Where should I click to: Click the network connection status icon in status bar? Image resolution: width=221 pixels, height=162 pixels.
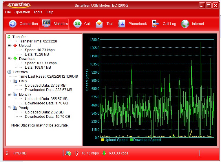pyautogui.click(x=68, y=153)
